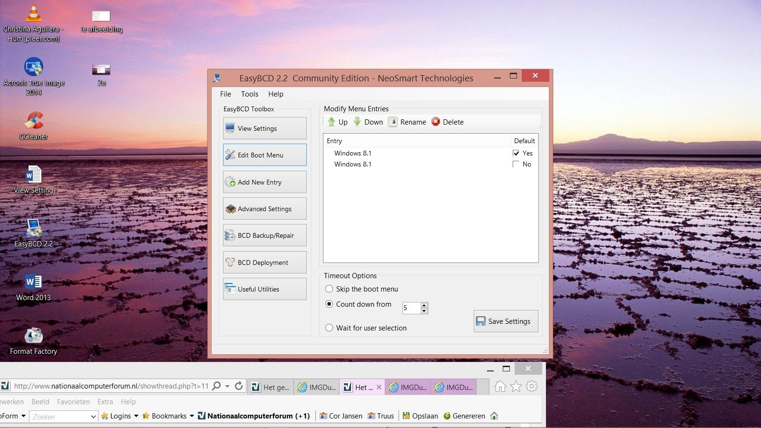761x428 pixels.
Task: Go to Advanced Settings in EasyBCD
Action: tap(264, 209)
